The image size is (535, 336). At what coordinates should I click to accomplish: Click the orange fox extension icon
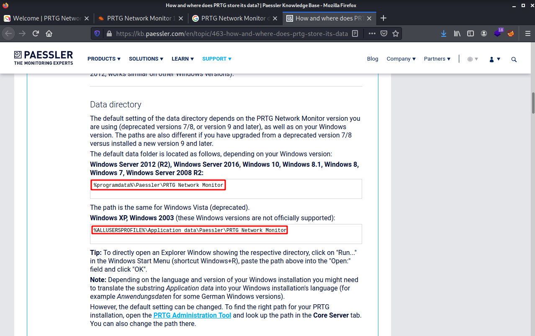click(x=511, y=33)
